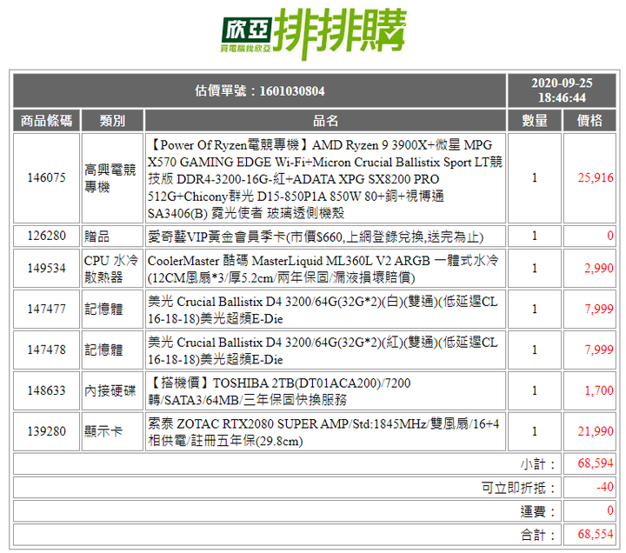
Task: Select the ZOTAC RTX2080 SUPER AMP name
Action: [x=325, y=431]
